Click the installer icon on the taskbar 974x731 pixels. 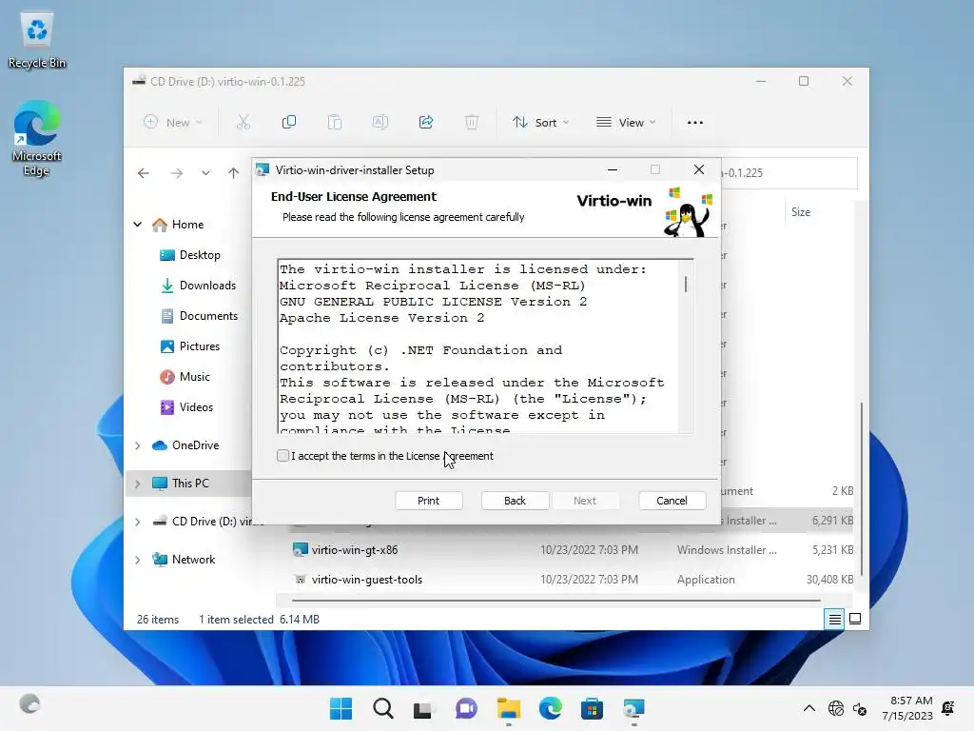[x=634, y=708]
